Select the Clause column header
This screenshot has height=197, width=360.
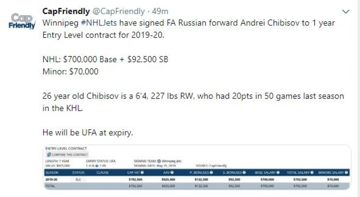[x=103, y=172]
